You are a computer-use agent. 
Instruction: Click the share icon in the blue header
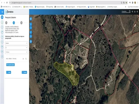[x=132, y=12]
